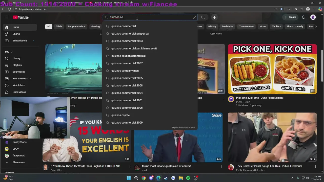Screen dimensions: 324x182
Task: Select the Thrillers filter chip
Action: (x=276, y=27)
